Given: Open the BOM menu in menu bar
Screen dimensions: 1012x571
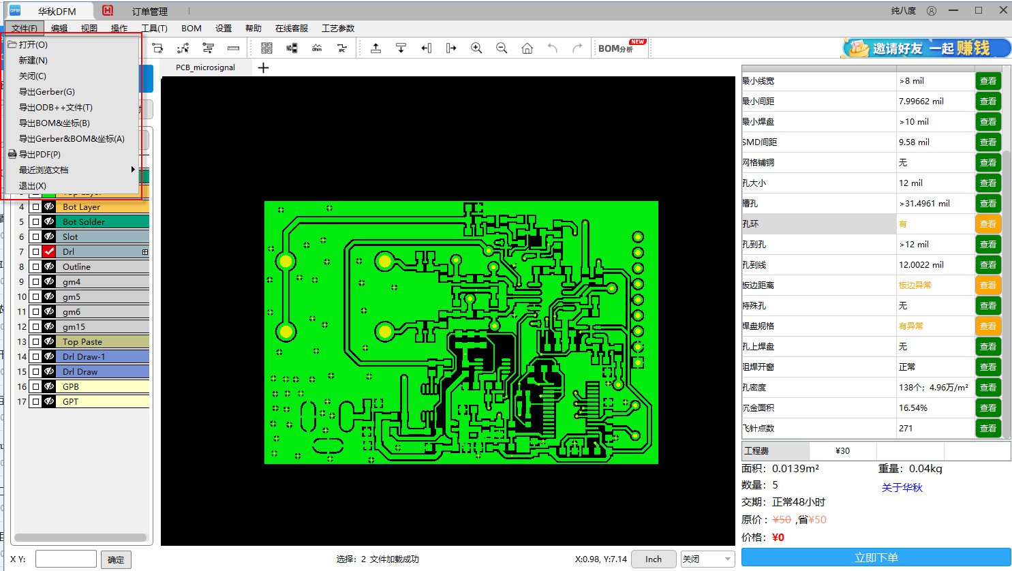Looking at the screenshot, I should pyautogui.click(x=191, y=28).
